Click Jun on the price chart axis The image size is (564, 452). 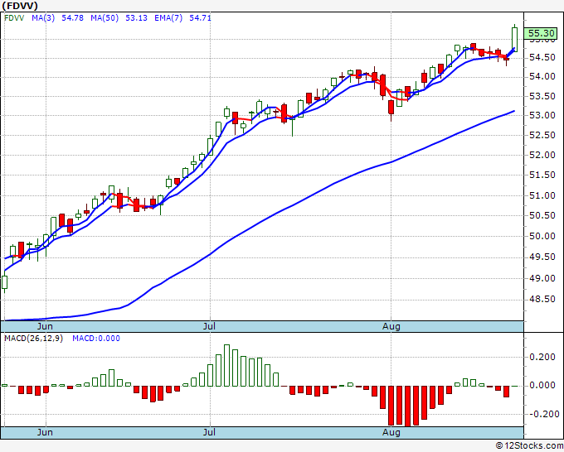click(x=45, y=326)
